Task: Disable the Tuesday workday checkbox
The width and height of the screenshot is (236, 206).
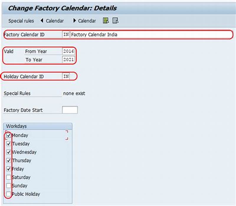Action: point(9,144)
